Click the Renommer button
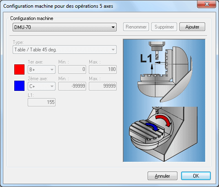 pyautogui.click(x=136, y=27)
